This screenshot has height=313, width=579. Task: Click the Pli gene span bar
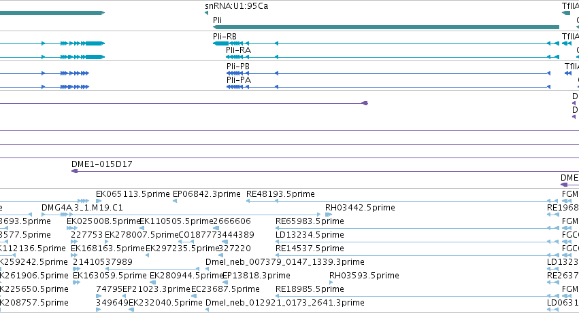386,27
